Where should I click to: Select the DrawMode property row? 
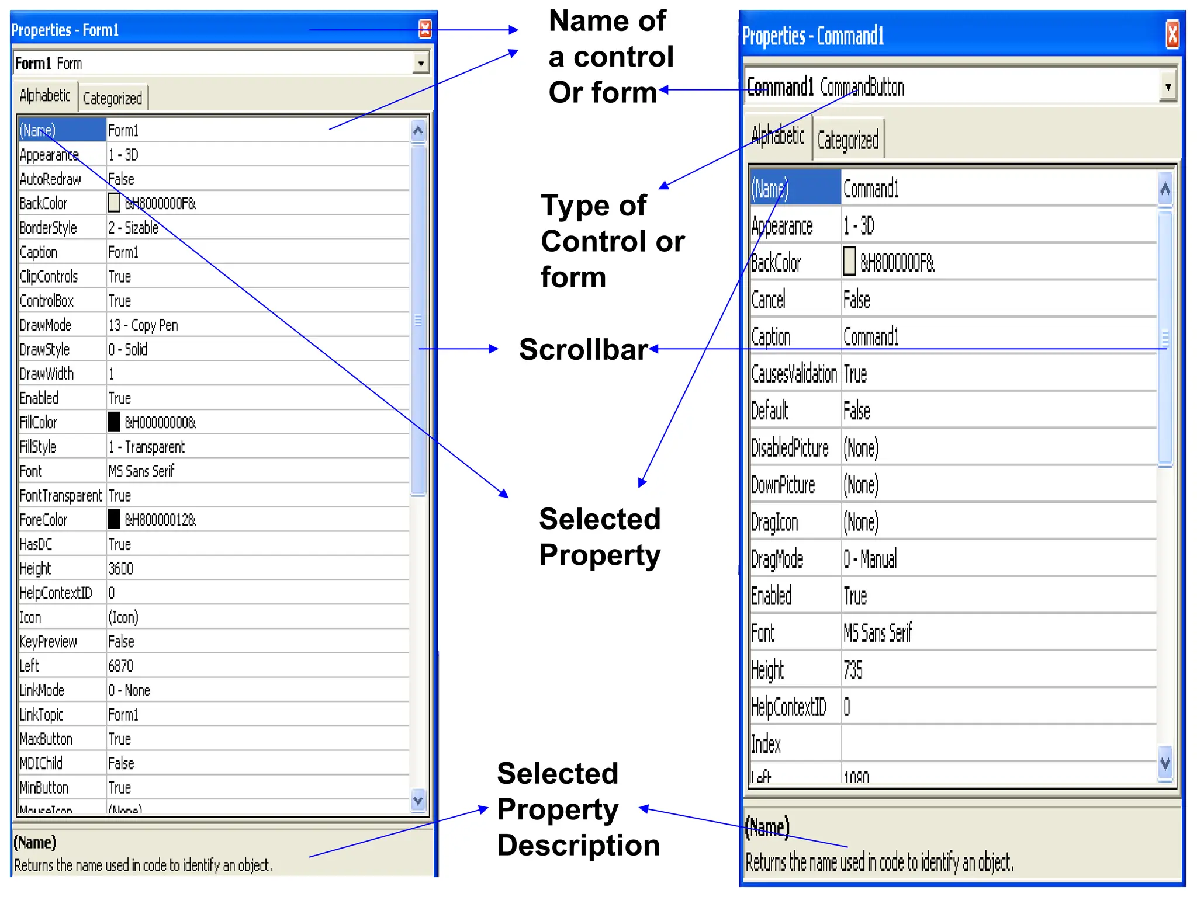(x=214, y=325)
